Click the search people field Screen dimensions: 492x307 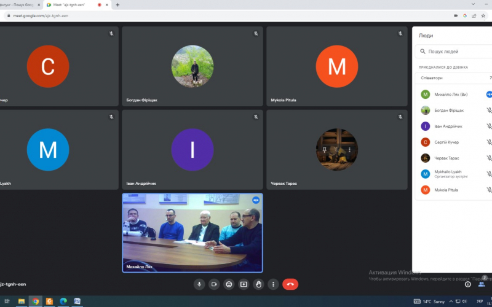[453, 52]
